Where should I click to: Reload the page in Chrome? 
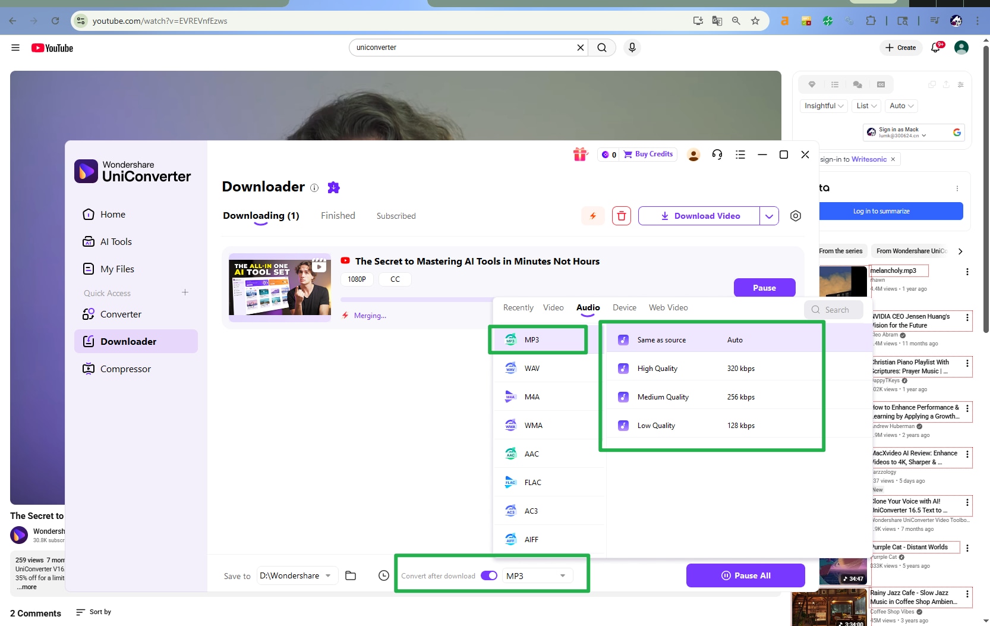tap(55, 21)
